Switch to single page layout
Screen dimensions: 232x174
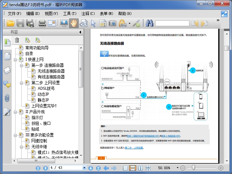(125, 168)
